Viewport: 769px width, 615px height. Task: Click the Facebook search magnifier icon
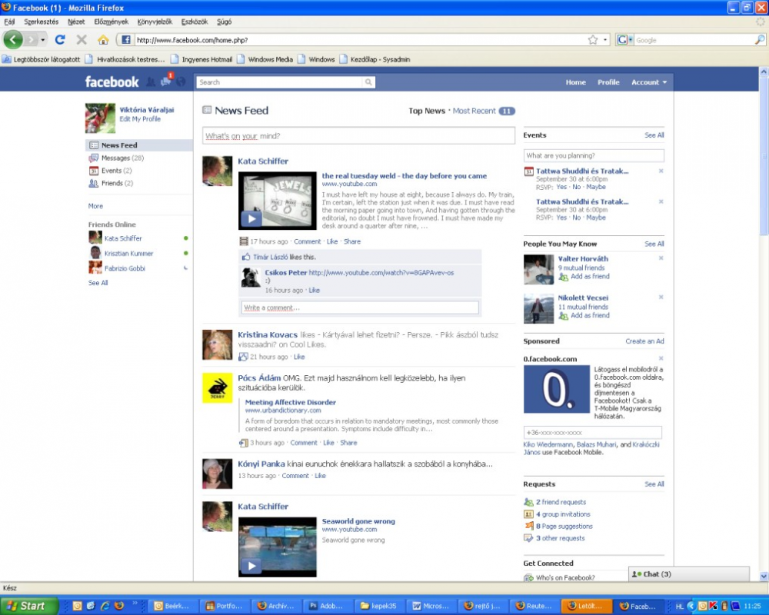368,82
